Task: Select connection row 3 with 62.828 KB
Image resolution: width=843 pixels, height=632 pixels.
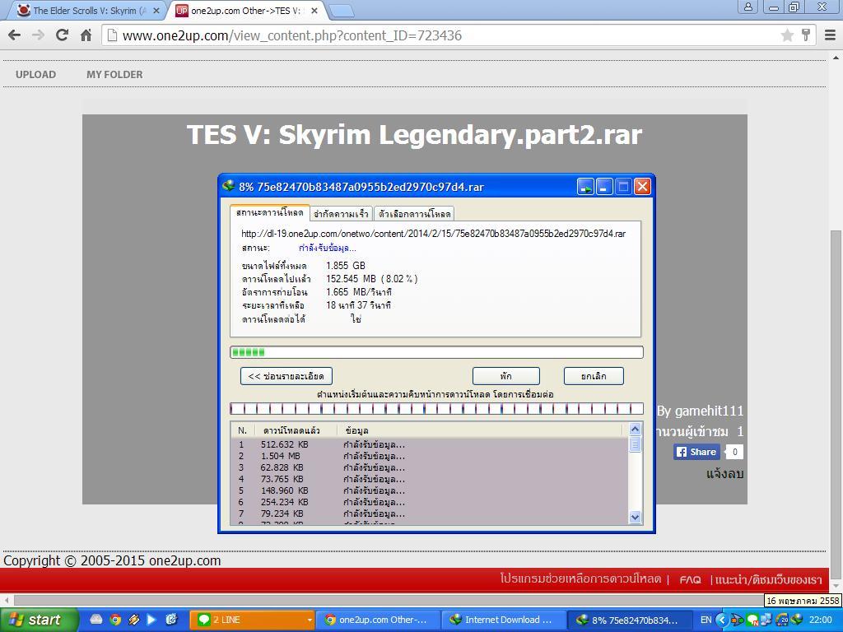Action: tap(430, 467)
